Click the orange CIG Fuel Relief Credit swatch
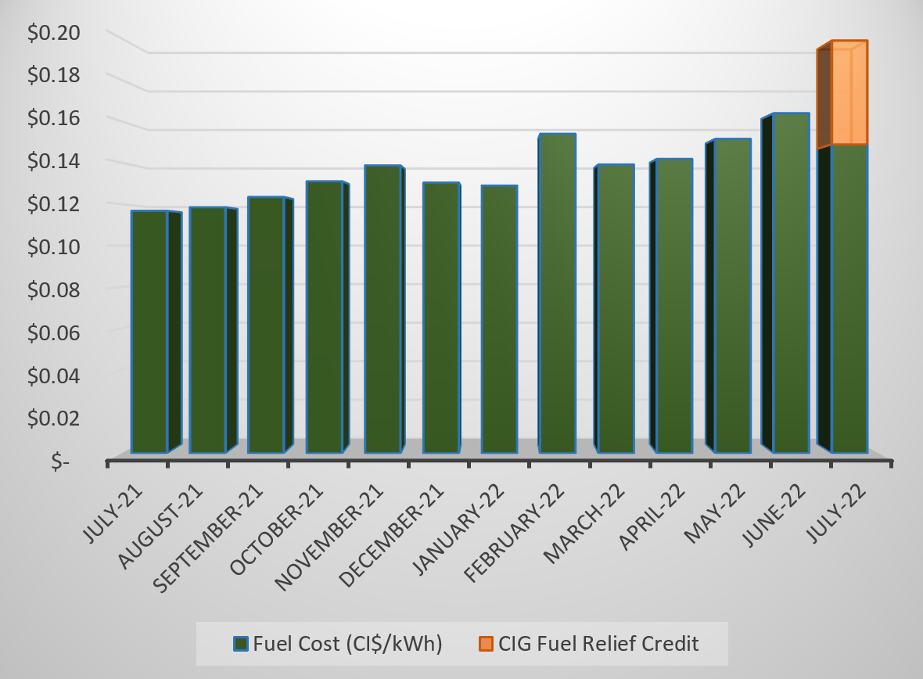This screenshot has height=679, width=923. click(x=486, y=644)
